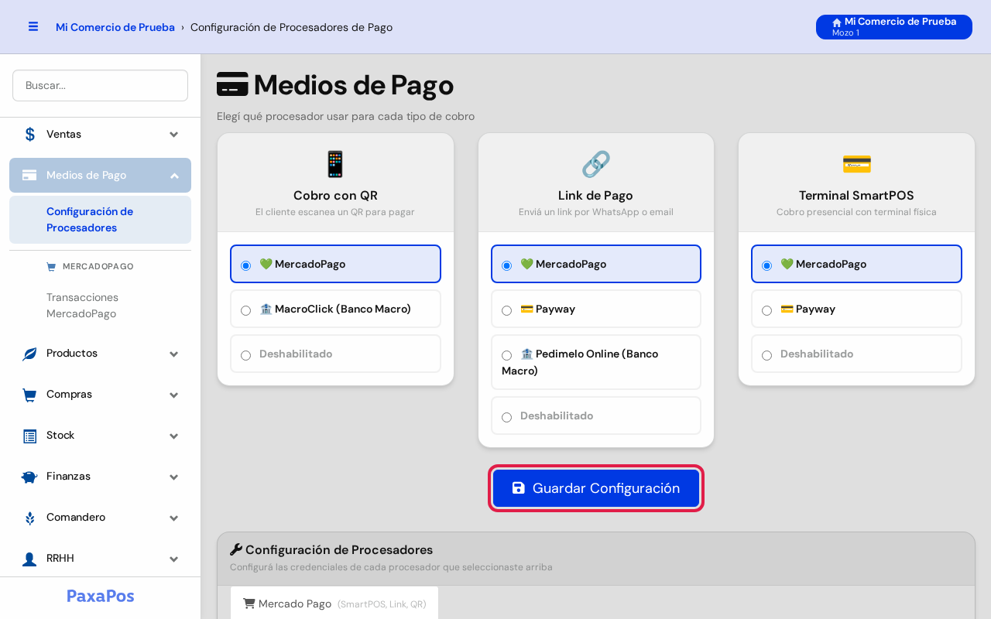Click the Guardar Configuración button
The image size is (991, 619).
(596, 488)
